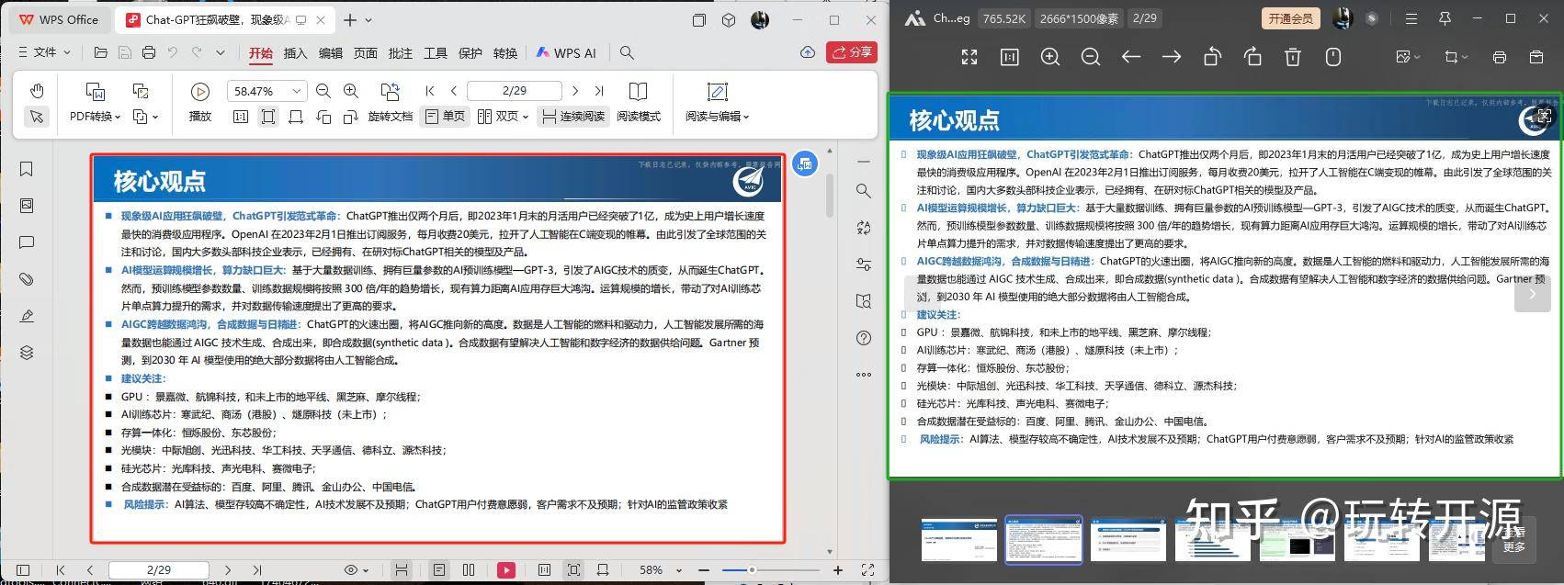Switch to the 批注 ribbon tab
This screenshot has height=585, width=1564.
pyautogui.click(x=401, y=53)
